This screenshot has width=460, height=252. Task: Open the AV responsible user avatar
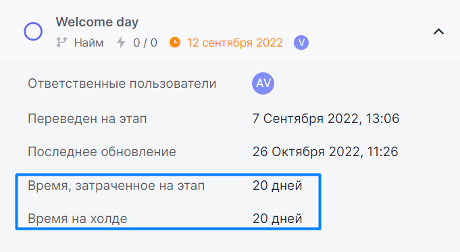[x=263, y=83]
